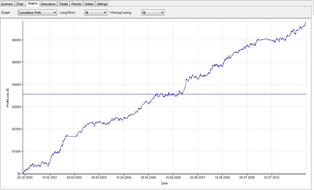Expand the Cumulative Profit graph dropdown

coord(37,13)
